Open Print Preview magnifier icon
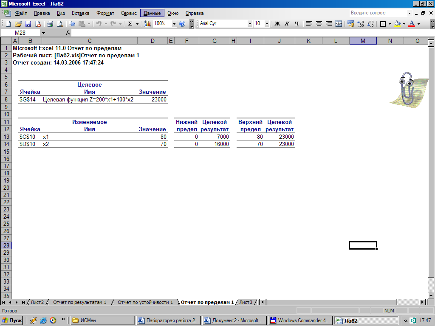435x326 pixels. 59,24
